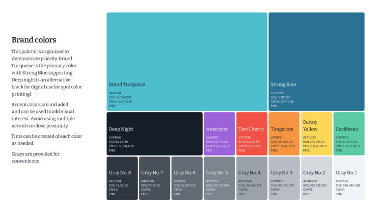Pick the Deep Night color swatch
Image resolution: width=377 pixels, height=212 pixels.
155,133
